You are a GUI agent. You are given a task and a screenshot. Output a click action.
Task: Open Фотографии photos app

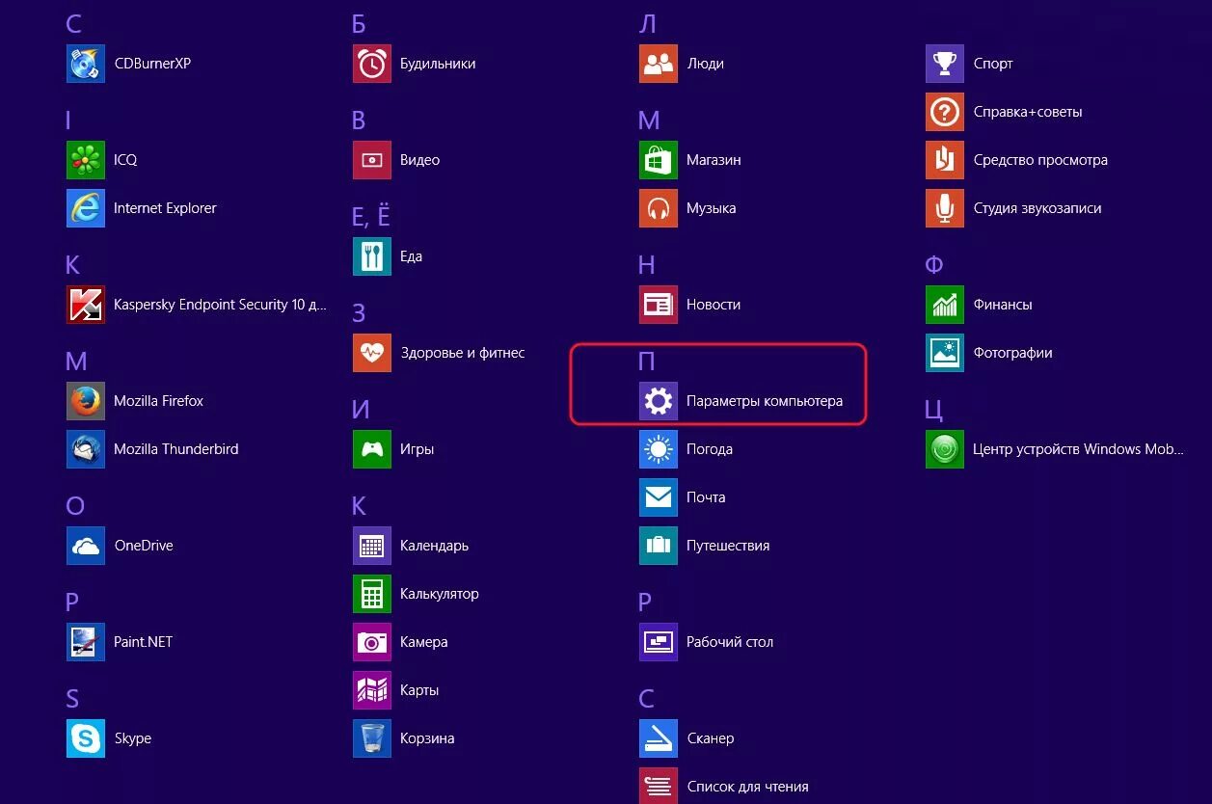tap(945, 353)
